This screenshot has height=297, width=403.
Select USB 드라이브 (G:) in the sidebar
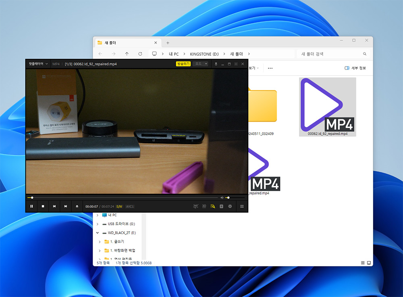(x=119, y=224)
